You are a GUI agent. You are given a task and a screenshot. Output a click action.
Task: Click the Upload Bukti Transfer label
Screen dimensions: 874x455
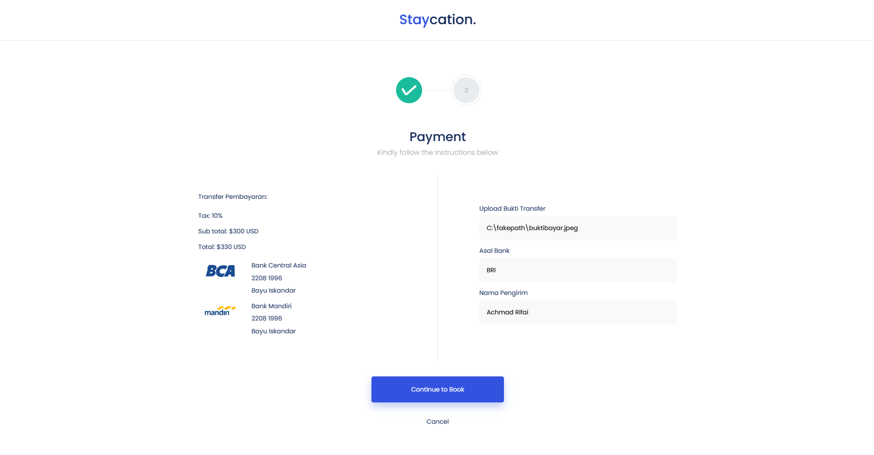512,209
